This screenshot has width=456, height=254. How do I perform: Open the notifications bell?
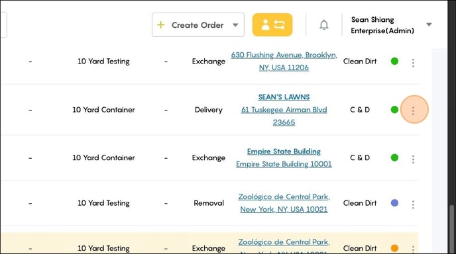pyautogui.click(x=323, y=25)
